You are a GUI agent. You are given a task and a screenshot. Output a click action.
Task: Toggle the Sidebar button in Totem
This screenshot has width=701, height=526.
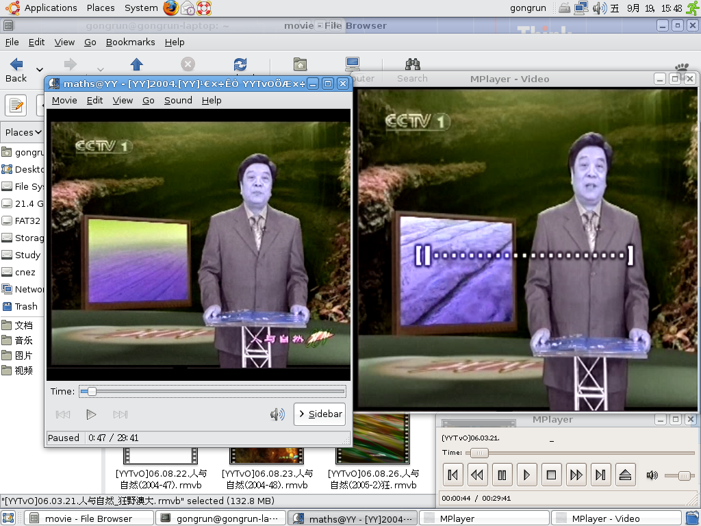click(320, 414)
